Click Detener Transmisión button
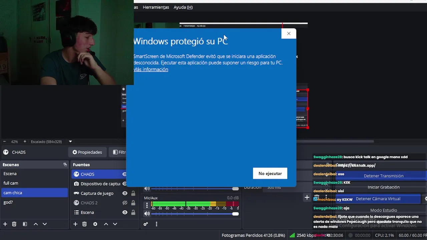The image size is (427, 240). coord(383,176)
